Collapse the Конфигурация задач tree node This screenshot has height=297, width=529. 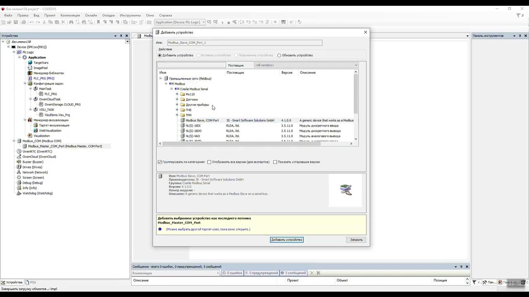[25, 83]
